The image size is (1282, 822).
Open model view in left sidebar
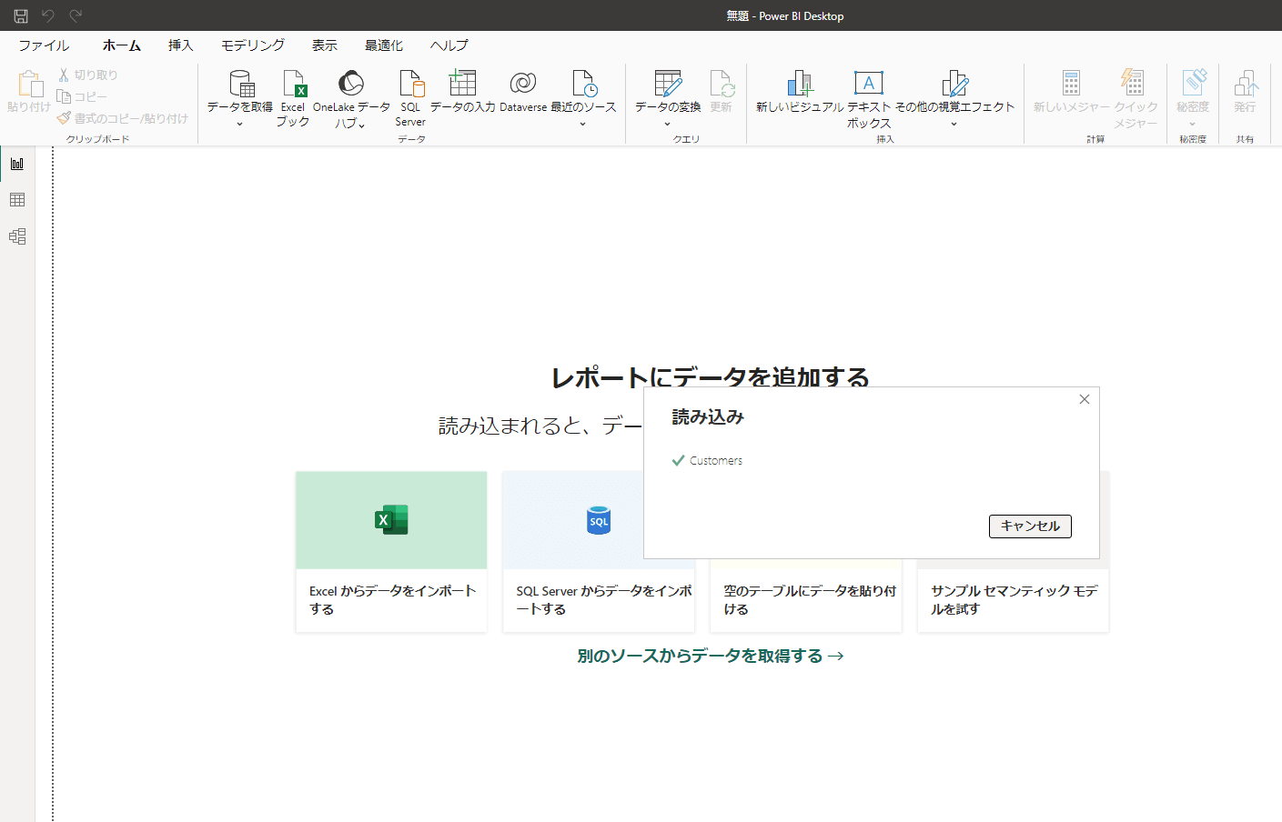[x=17, y=236]
